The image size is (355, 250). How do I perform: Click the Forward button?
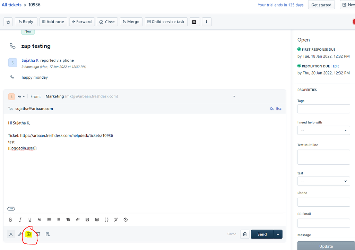tap(82, 21)
